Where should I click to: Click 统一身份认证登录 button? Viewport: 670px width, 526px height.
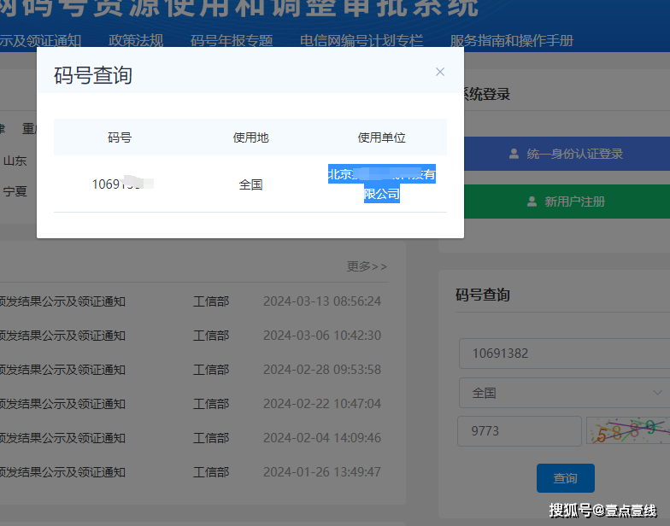pyautogui.click(x=567, y=154)
